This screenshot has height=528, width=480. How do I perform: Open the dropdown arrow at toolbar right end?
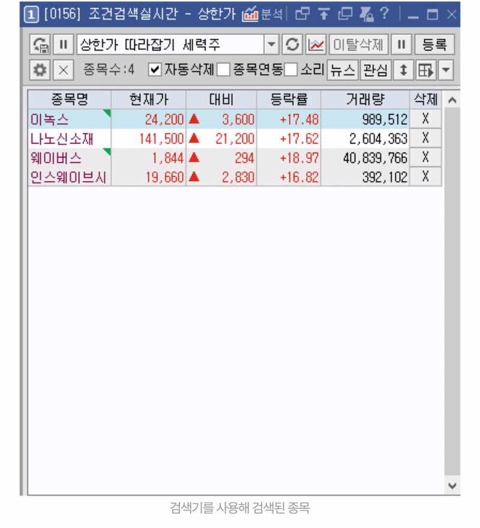(446, 70)
